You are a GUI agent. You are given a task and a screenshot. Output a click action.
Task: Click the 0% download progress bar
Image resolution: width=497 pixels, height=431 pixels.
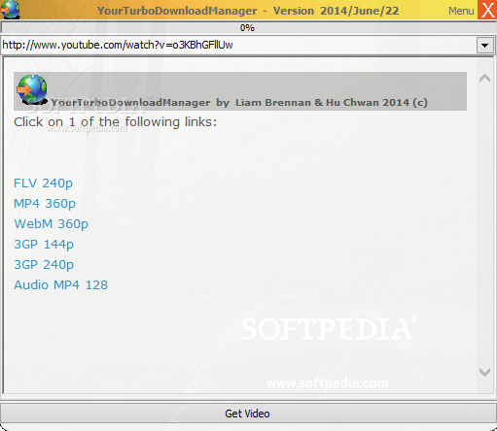(248, 28)
